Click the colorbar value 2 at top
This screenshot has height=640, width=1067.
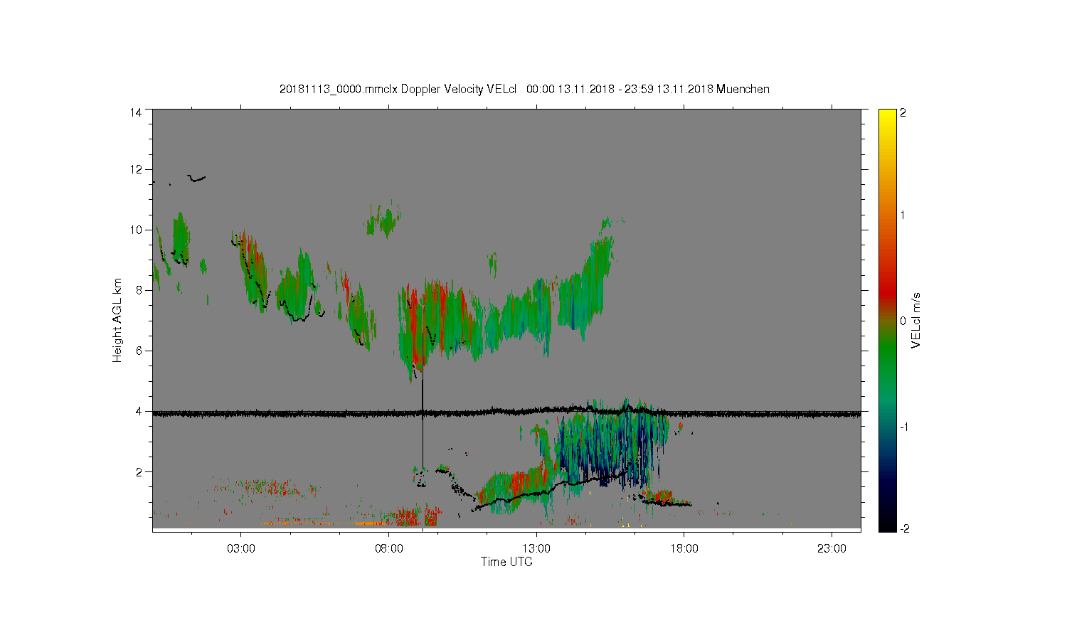pos(903,112)
